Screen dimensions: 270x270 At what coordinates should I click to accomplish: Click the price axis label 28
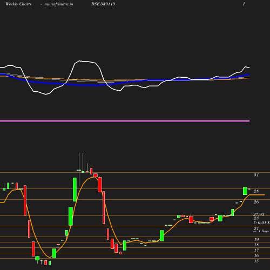256,191
